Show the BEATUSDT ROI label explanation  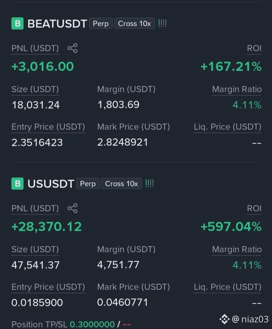tap(254, 48)
